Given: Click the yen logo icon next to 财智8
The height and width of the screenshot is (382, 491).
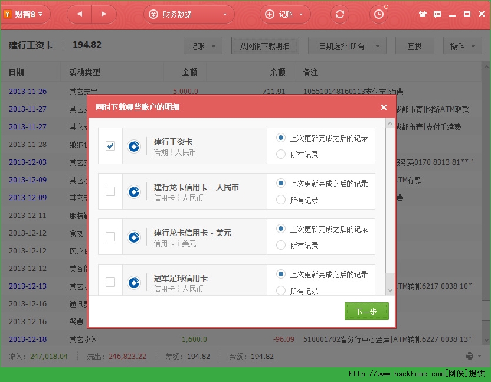Looking at the screenshot, I should pyautogui.click(x=8, y=14).
